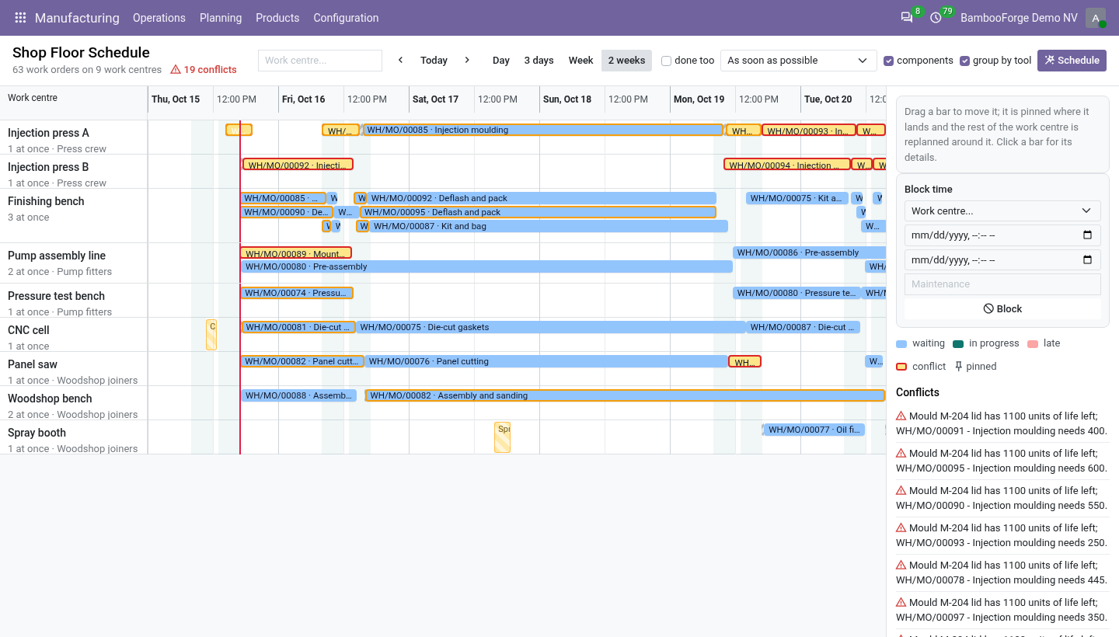Open the 'As soon as possible' dropdown
This screenshot has height=637, width=1119.
click(798, 61)
